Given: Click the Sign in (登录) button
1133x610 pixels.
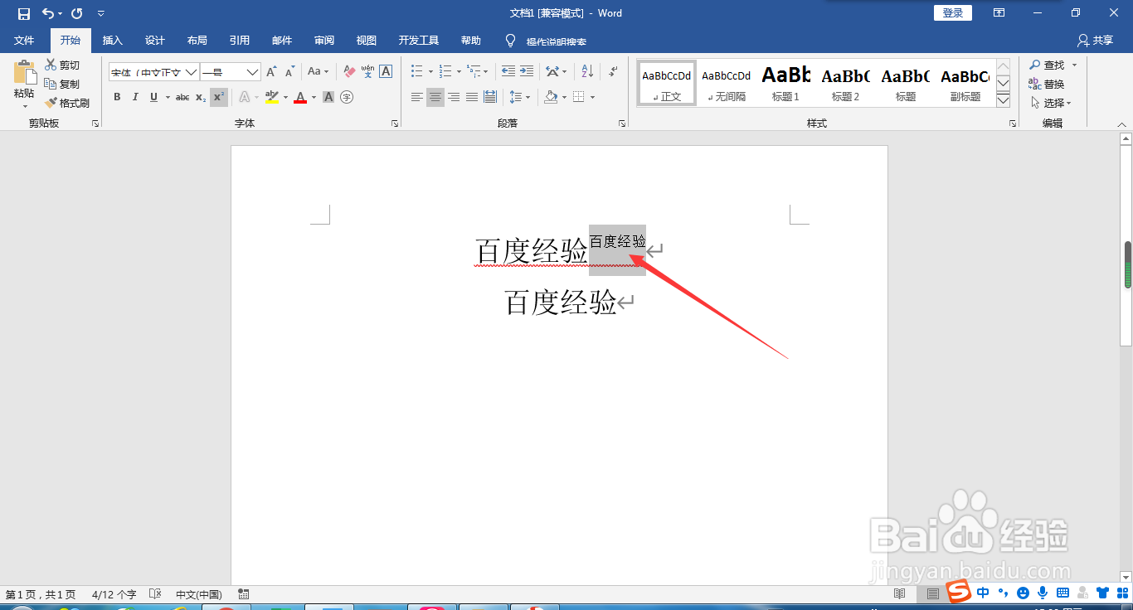Looking at the screenshot, I should 953,13.
